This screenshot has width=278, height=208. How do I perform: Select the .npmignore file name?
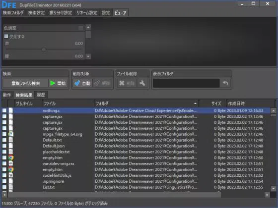[x=54, y=181]
